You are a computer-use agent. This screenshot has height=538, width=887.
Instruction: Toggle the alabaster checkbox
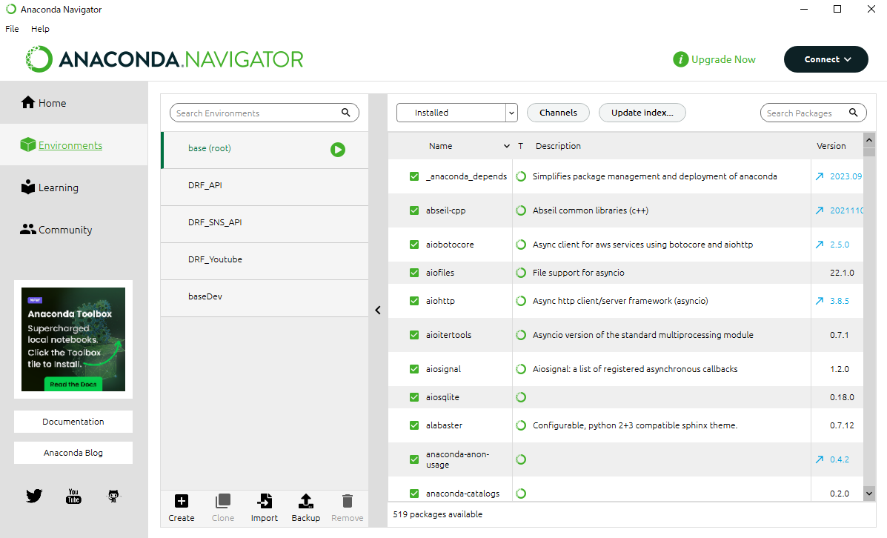pos(414,425)
